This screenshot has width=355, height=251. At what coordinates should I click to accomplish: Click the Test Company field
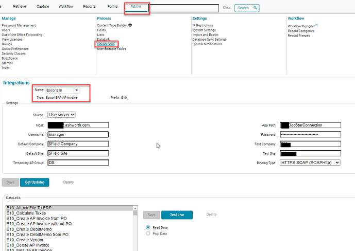coord(310,144)
